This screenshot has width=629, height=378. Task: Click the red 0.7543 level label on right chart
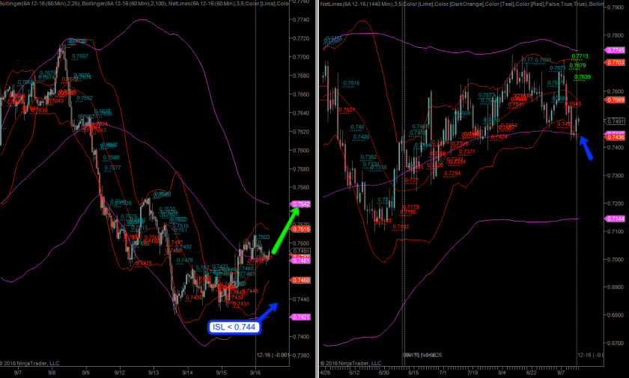click(573, 104)
